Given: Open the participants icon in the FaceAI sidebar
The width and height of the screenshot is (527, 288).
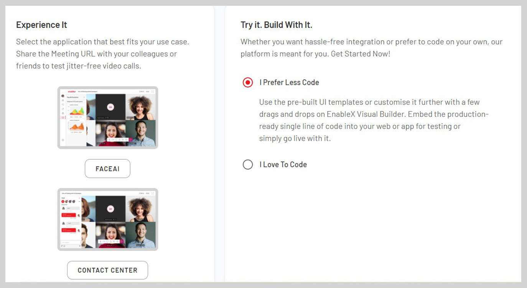Looking at the screenshot, I should pos(63,100).
